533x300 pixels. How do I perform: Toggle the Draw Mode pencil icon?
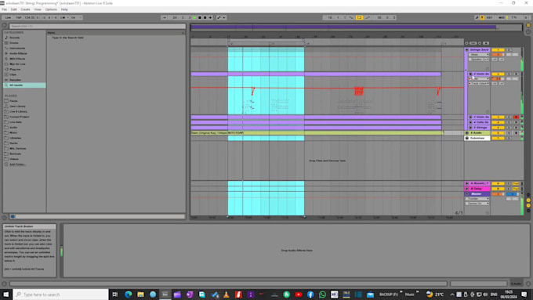click(477, 18)
